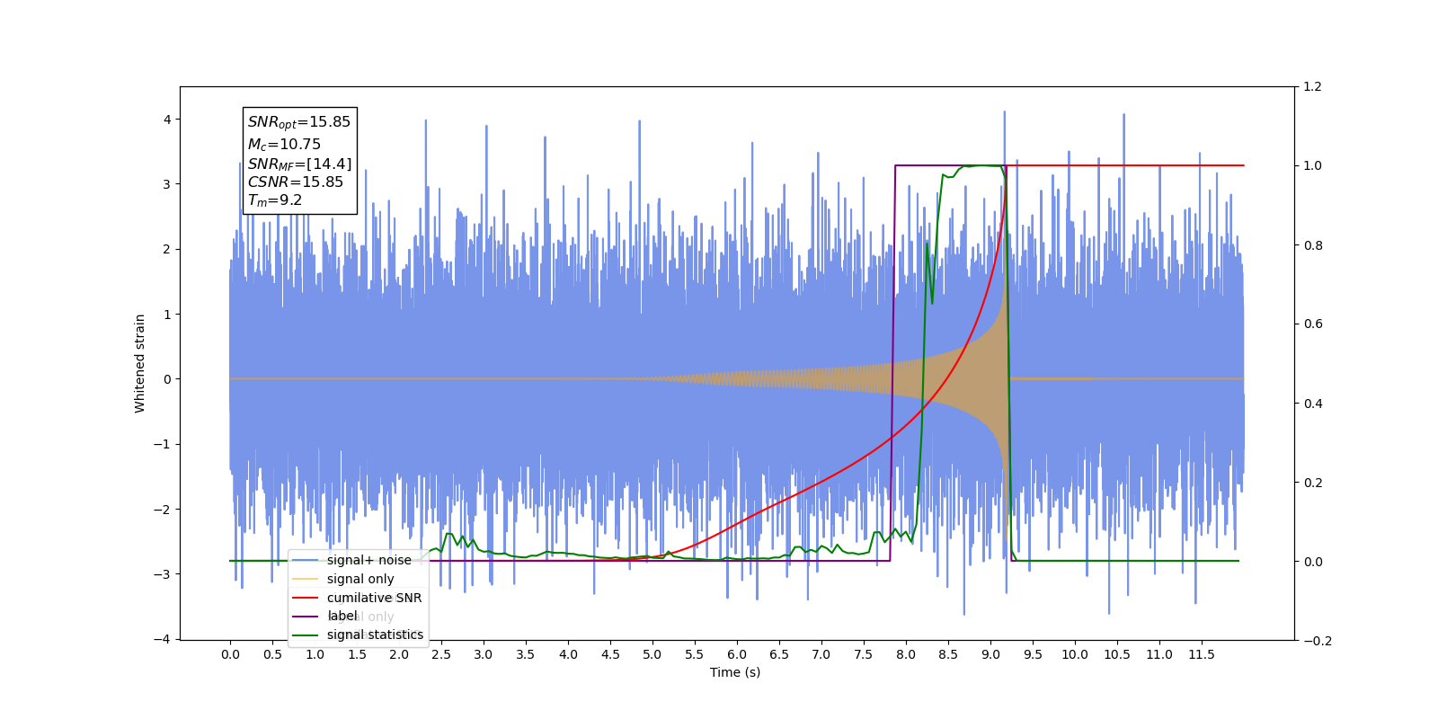
Task: Click the x-axis tick label 3.0
Action: pyautogui.click(x=484, y=654)
